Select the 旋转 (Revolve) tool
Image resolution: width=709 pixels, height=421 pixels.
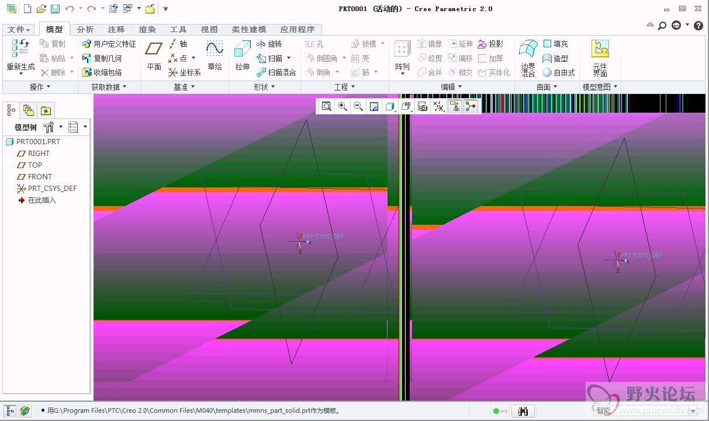click(269, 44)
